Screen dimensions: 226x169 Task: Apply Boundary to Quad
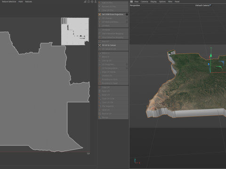(x=113, y=83)
